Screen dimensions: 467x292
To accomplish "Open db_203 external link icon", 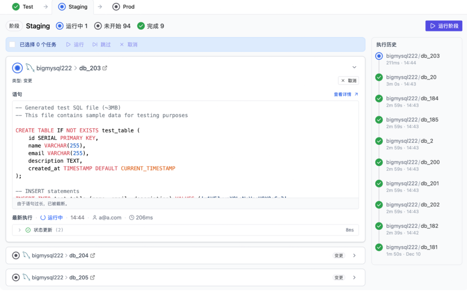I will 105,68.
